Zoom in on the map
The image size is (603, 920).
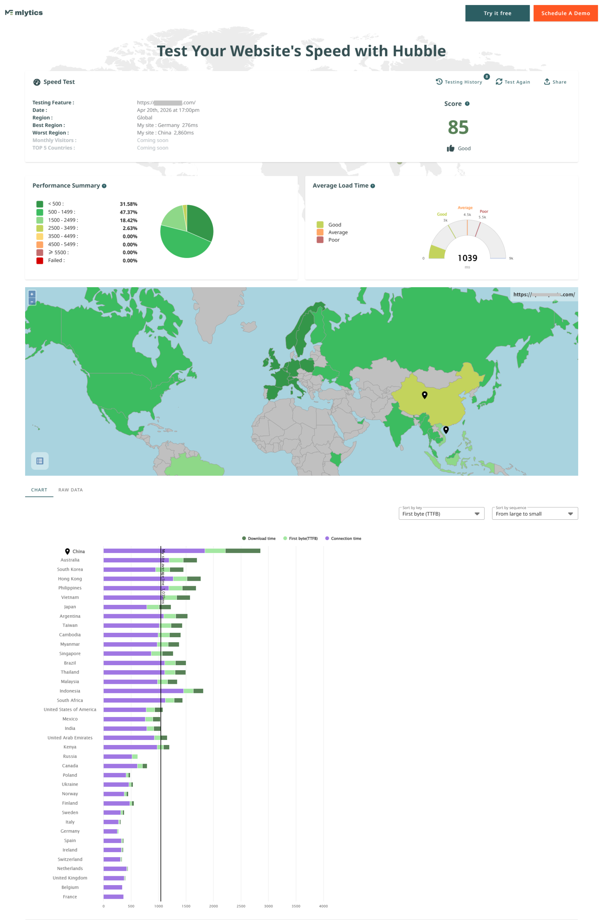(32, 294)
